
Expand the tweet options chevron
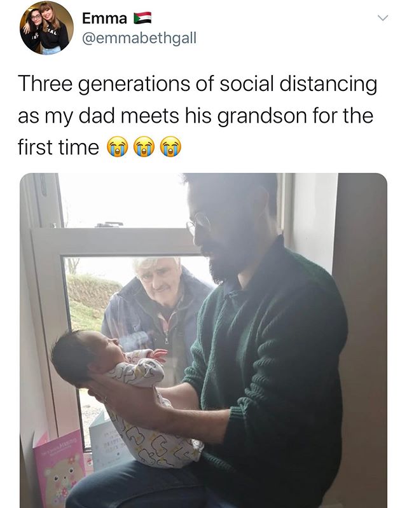pos(383,18)
